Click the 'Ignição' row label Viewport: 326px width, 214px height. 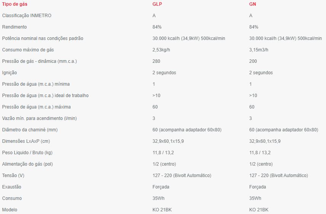[x=10, y=73]
